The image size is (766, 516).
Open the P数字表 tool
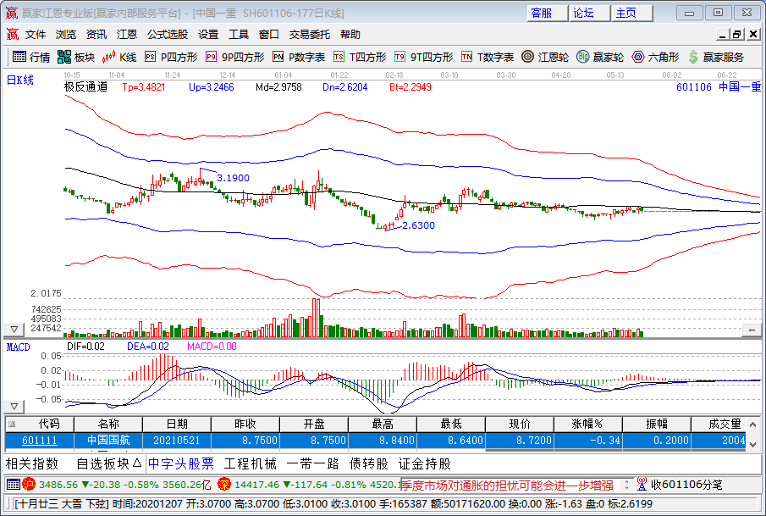coord(299,58)
